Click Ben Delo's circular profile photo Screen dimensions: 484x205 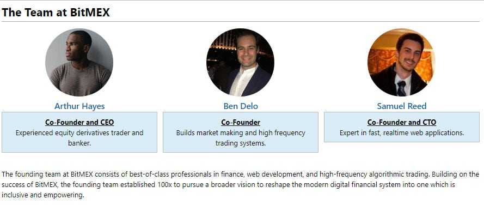[240, 63]
